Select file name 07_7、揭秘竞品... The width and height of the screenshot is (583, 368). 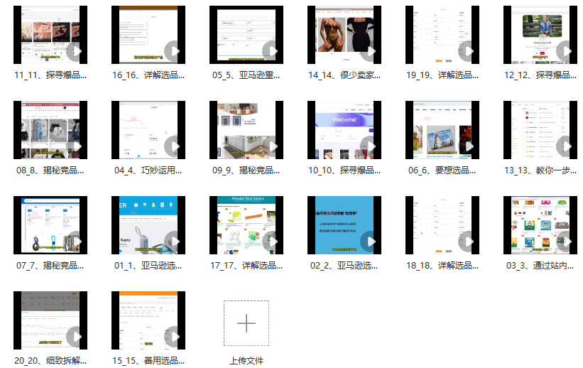point(50,266)
